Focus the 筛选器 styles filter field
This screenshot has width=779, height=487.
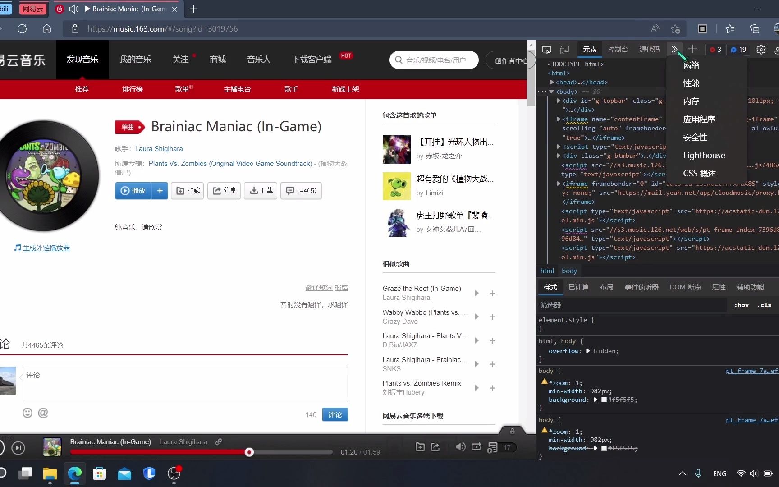click(632, 305)
